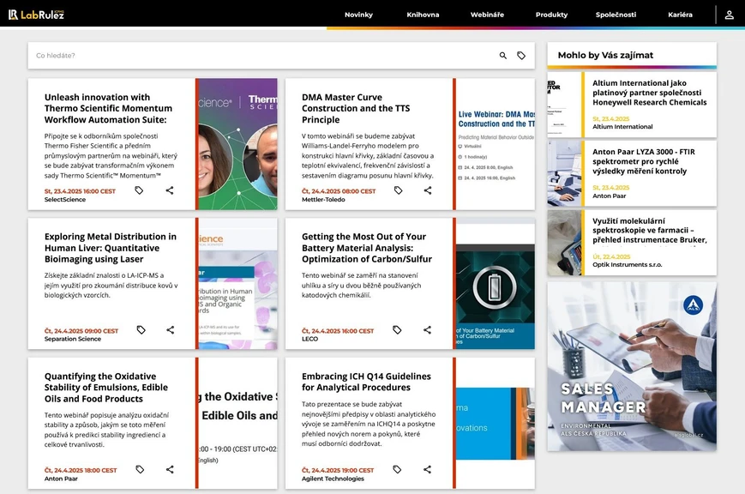This screenshot has width=745, height=494.
Task: Click the 'Agilent Technologies' organizer name
Action: pyautogui.click(x=333, y=479)
